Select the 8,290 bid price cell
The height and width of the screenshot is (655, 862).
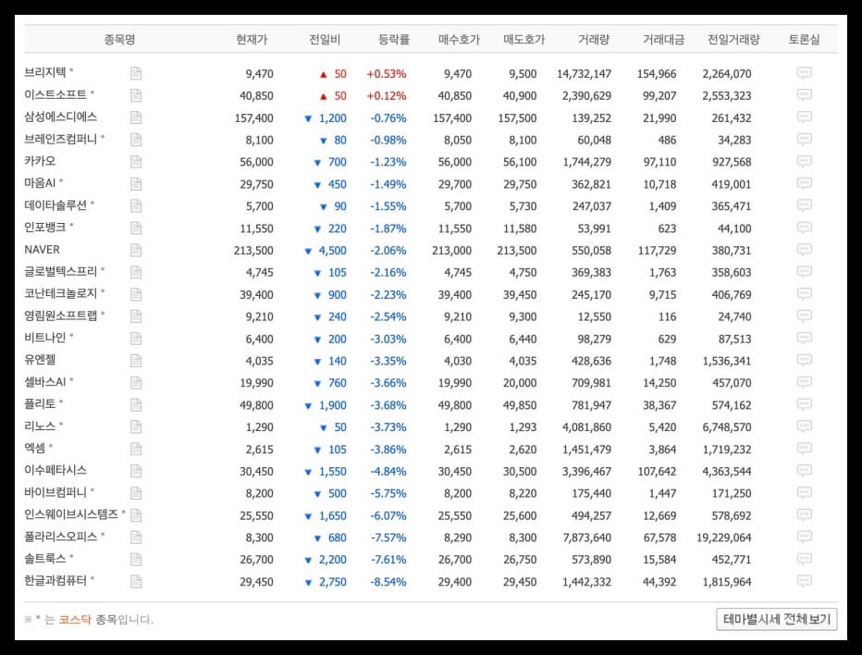coord(458,538)
